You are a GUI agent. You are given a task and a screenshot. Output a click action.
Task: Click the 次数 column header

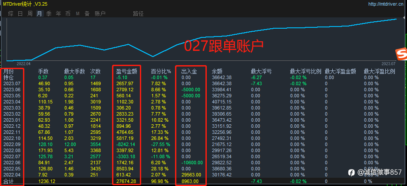click(x=95, y=71)
